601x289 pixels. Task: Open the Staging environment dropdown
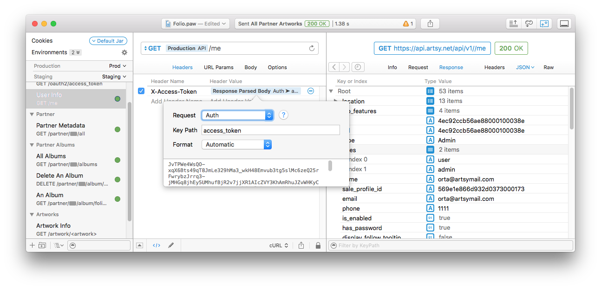click(114, 77)
